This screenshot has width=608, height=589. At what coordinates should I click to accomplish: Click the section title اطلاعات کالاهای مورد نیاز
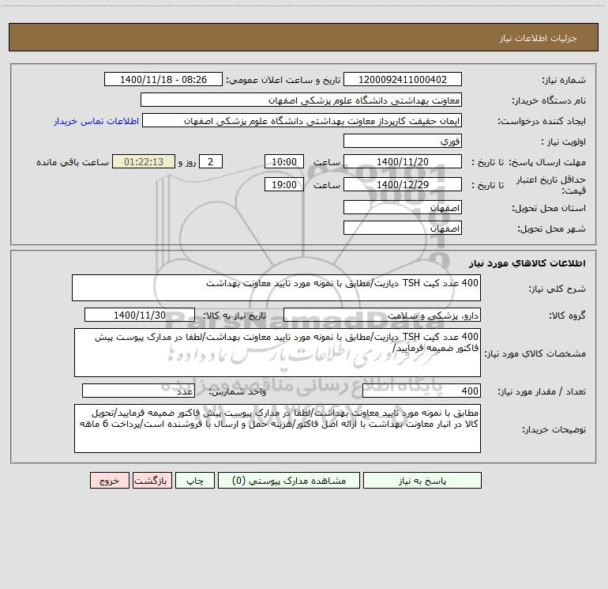pyautogui.click(x=527, y=263)
